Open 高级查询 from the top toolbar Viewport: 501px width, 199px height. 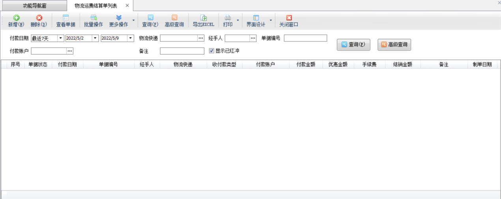[x=174, y=18]
